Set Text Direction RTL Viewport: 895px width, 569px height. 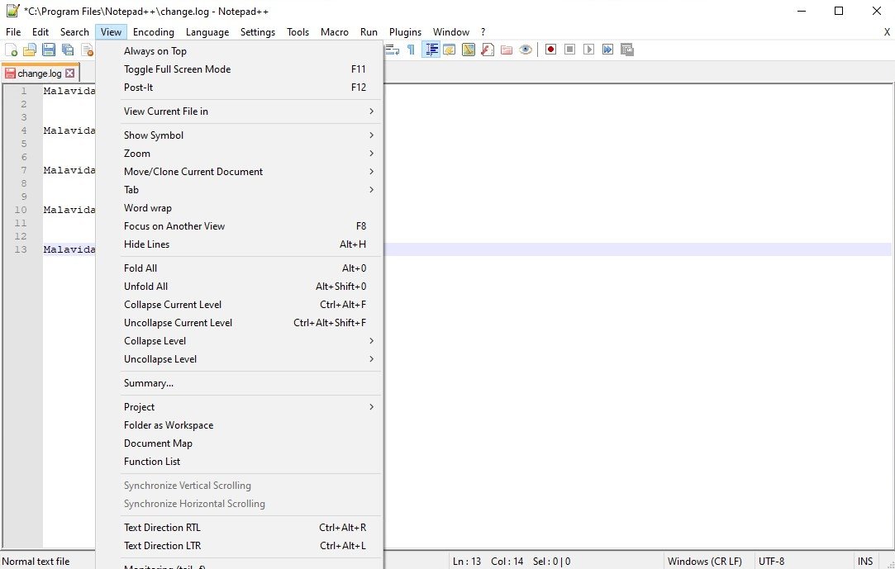[239, 528]
